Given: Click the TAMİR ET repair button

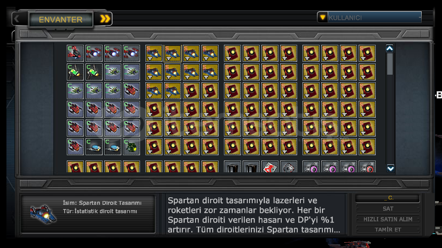Looking at the screenshot, I should [x=388, y=229].
